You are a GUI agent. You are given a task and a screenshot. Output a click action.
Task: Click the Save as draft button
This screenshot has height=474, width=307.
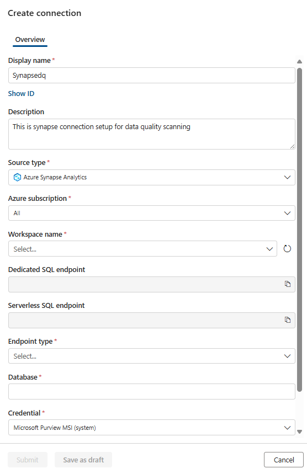tap(83, 460)
